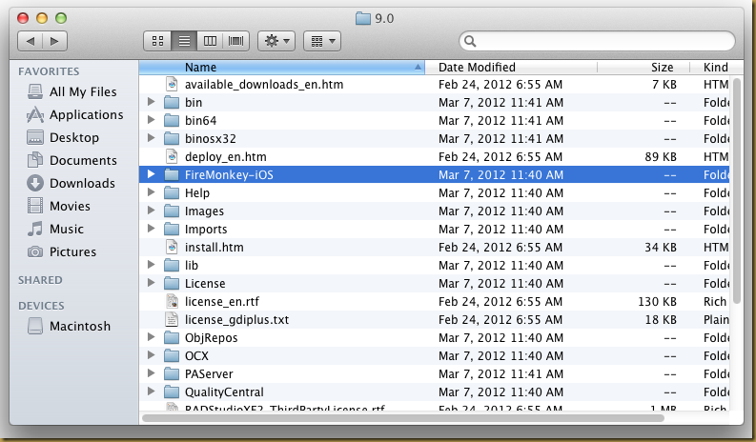Click the Help folder icon
756x442 pixels.
pyautogui.click(x=172, y=192)
